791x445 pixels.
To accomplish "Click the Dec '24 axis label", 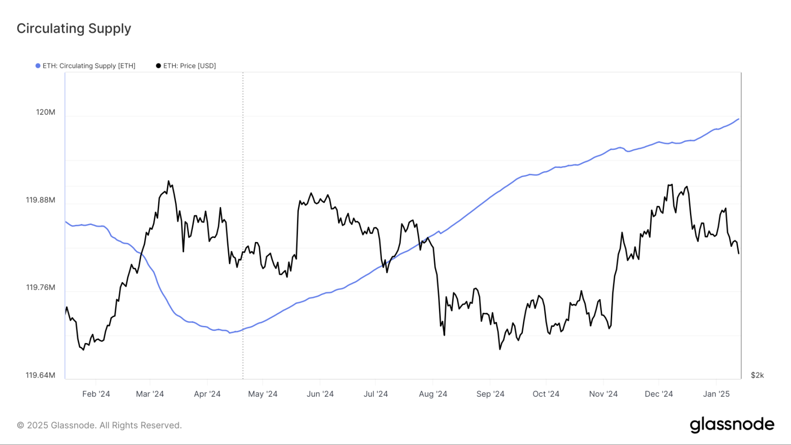I will [x=659, y=394].
